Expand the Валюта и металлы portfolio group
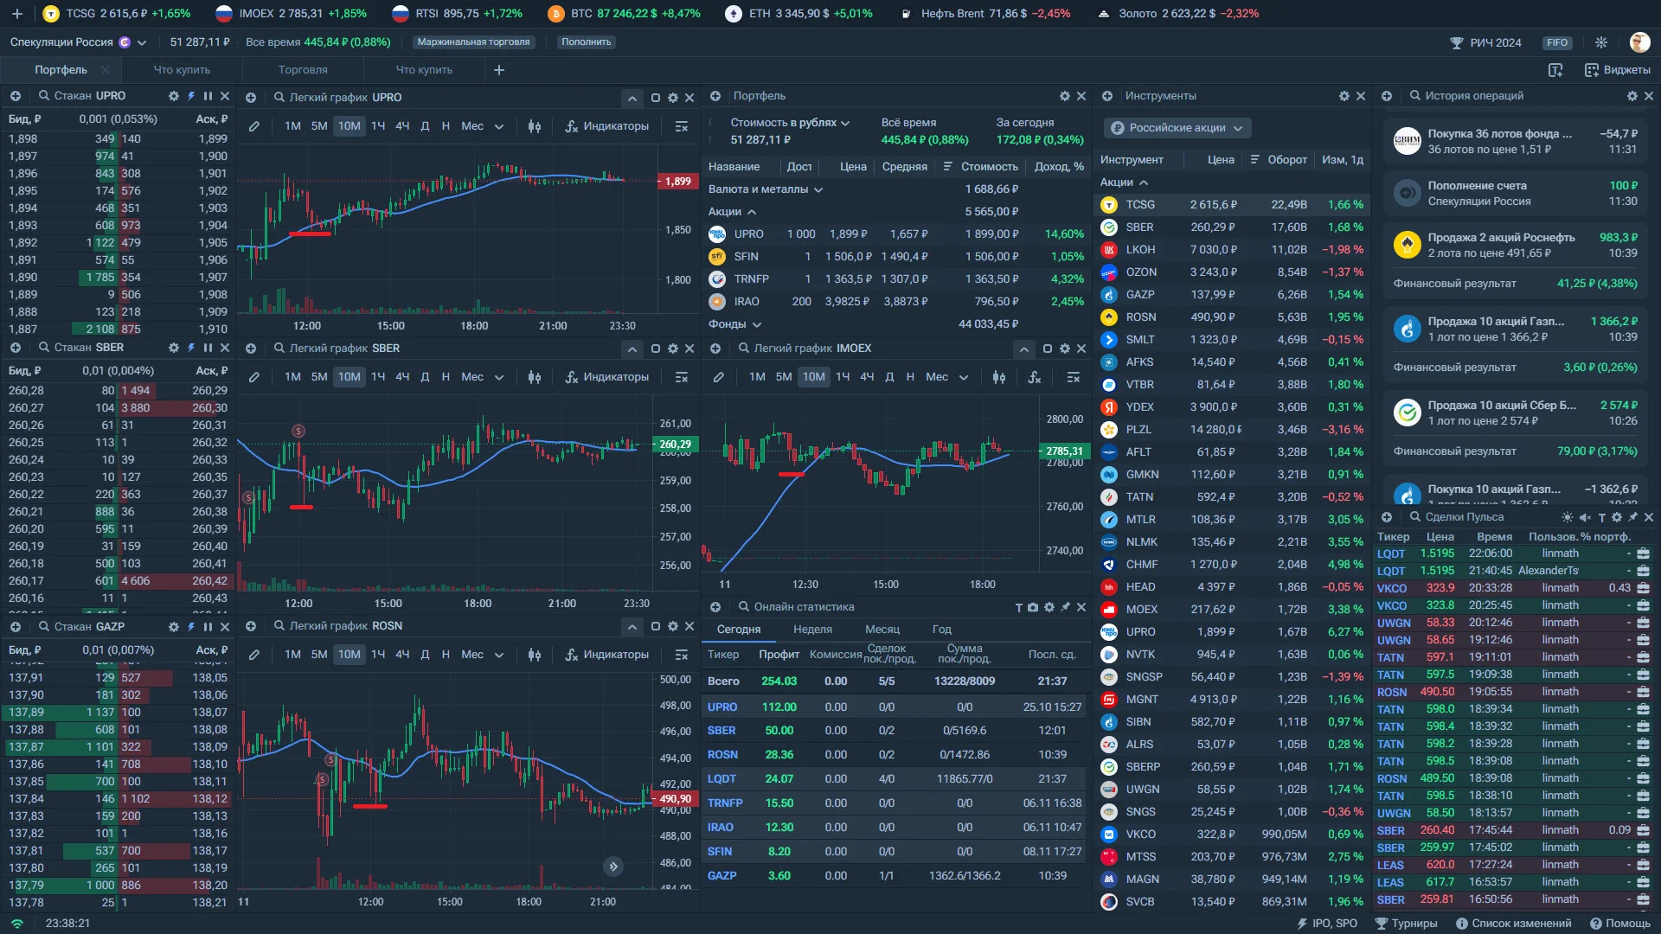The height and width of the screenshot is (934, 1661). pos(765,189)
